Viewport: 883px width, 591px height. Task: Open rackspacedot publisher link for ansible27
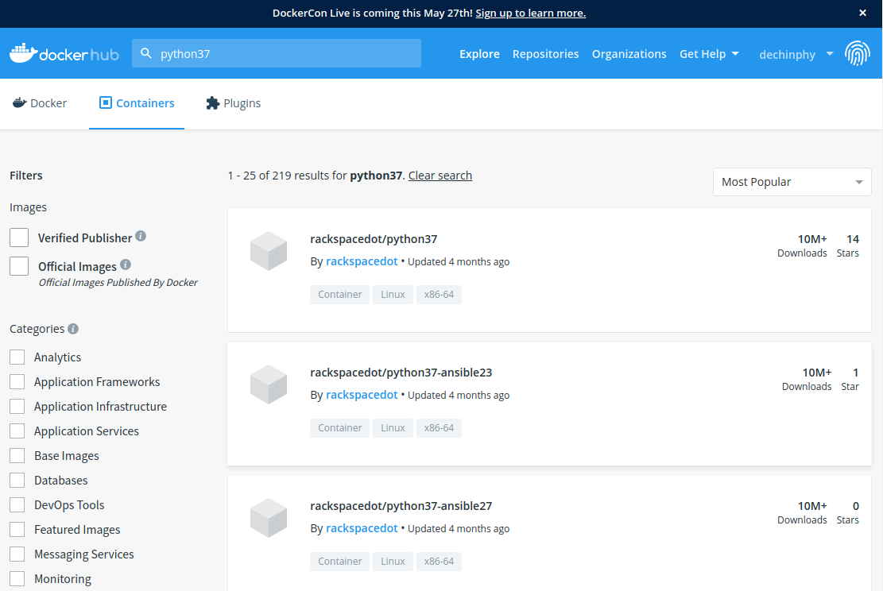coord(362,528)
